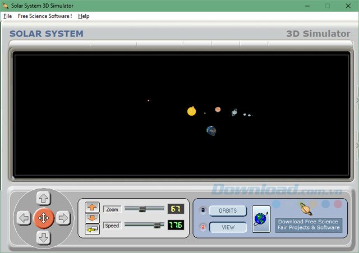Click the Speed slider handle

coord(157,225)
